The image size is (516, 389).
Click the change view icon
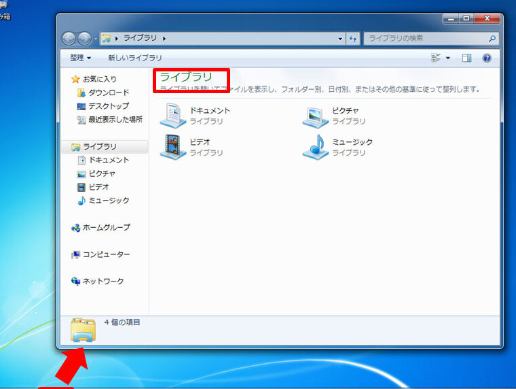click(436, 58)
